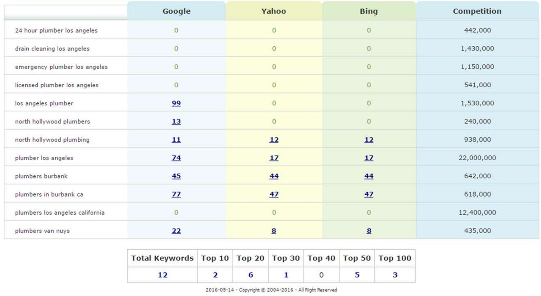Click Yahoo rank 44 for plumbers burbank
541x296 pixels.
tap(274, 176)
